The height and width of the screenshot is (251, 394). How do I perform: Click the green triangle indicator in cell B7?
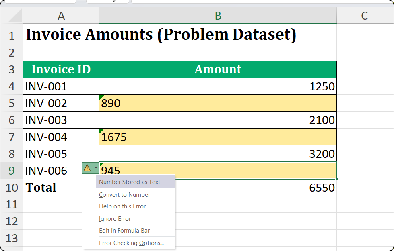pyautogui.click(x=101, y=130)
